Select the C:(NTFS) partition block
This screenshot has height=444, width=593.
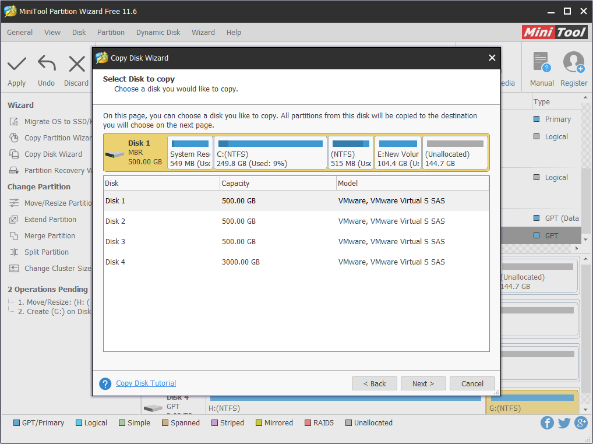click(x=270, y=153)
